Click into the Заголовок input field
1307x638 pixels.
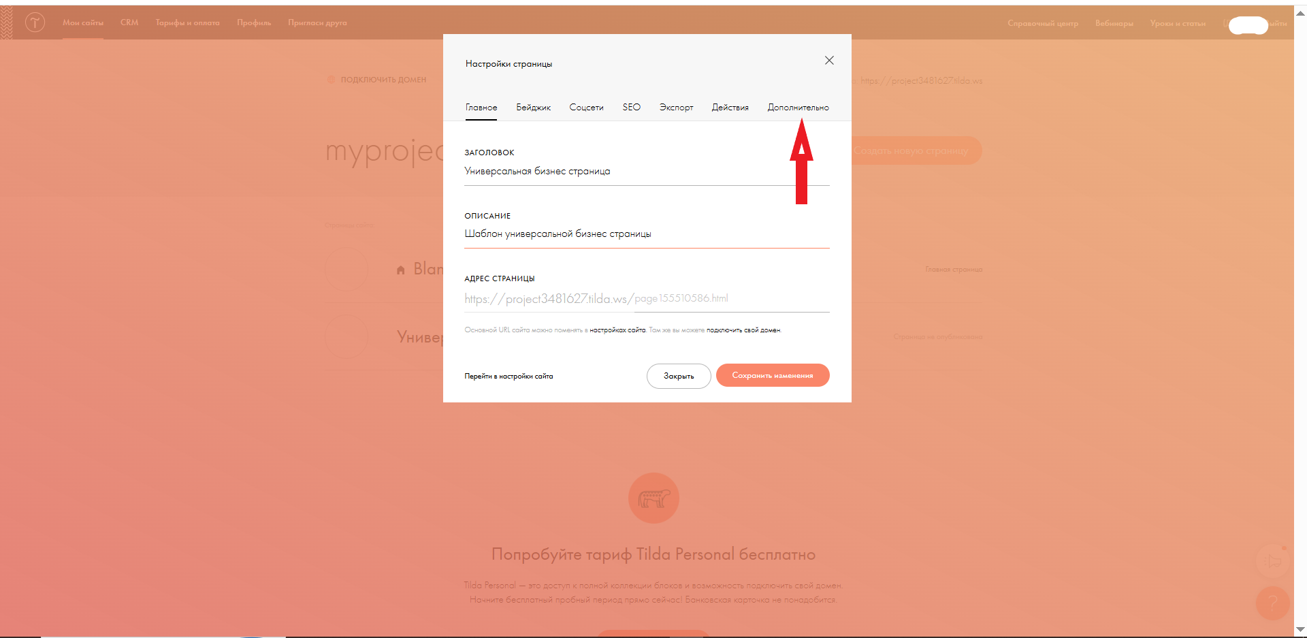pos(647,172)
